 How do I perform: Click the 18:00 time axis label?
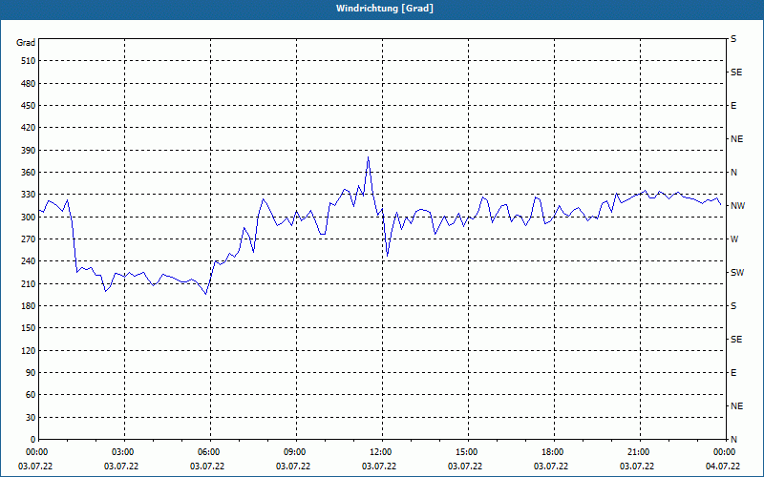[554, 452]
